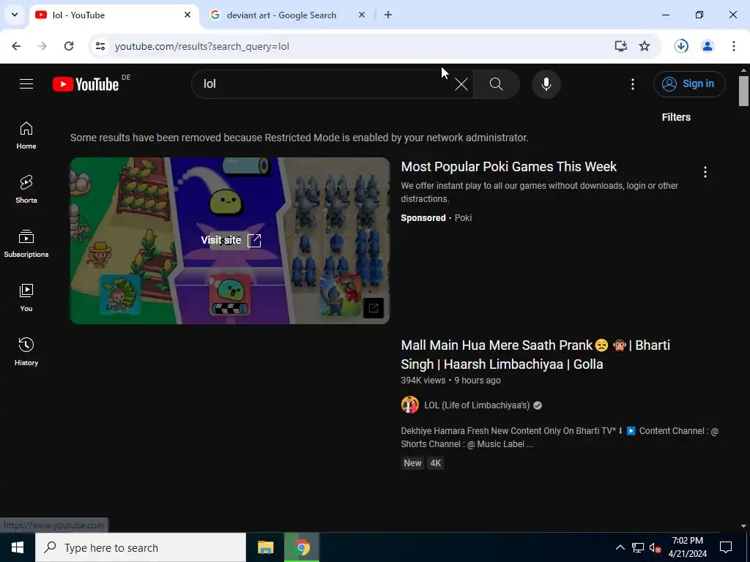Open Chrome downloads icon

pos(681,46)
